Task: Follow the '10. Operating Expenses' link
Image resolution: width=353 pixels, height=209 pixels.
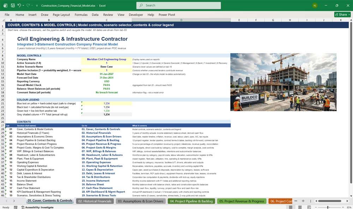Action: (96, 162)
